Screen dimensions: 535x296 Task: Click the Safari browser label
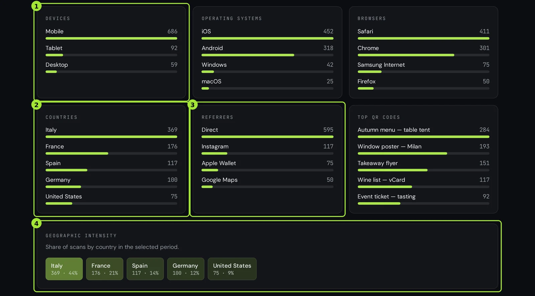pyautogui.click(x=365, y=31)
